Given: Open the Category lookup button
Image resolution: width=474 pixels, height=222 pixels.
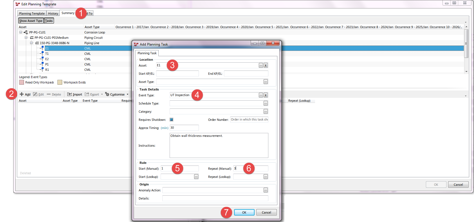Looking at the screenshot, I should 266,112.
